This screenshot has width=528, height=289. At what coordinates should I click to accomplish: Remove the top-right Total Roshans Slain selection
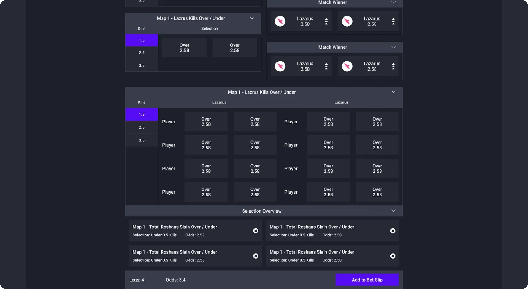[393, 231]
